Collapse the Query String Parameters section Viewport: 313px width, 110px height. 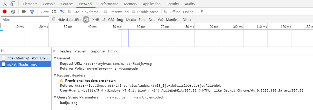pos(55,97)
